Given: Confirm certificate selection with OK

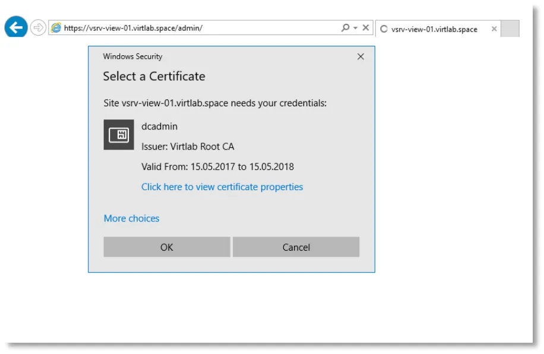Looking at the screenshot, I should (x=167, y=247).
